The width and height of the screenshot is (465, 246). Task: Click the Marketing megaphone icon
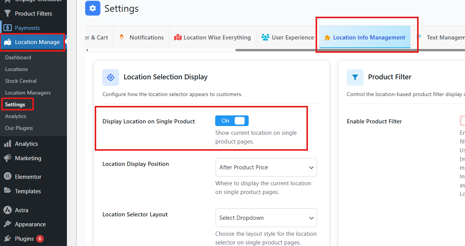click(x=8, y=158)
